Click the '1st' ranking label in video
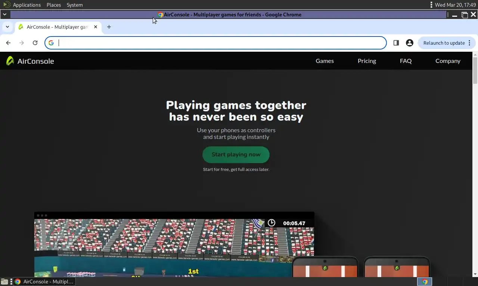This screenshot has height=286, width=478. pyautogui.click(x=193, y=271)
